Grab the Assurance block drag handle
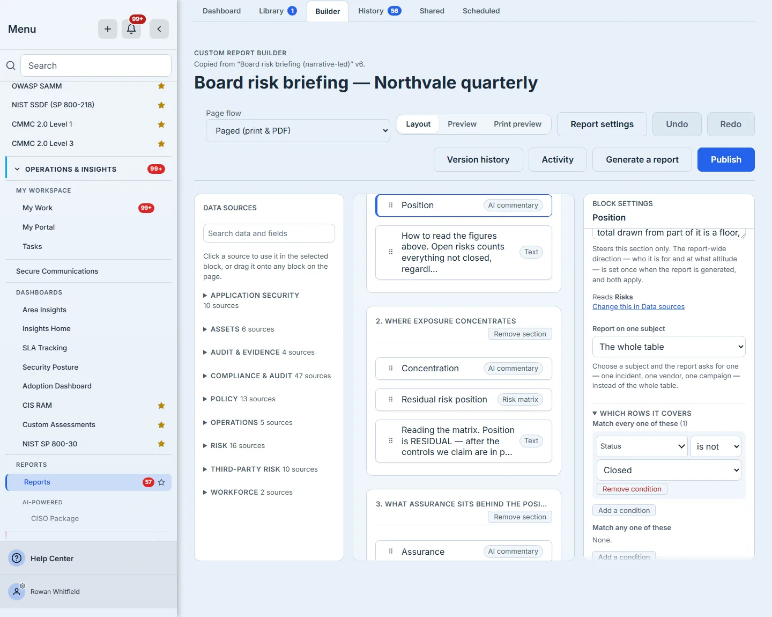 391,551
